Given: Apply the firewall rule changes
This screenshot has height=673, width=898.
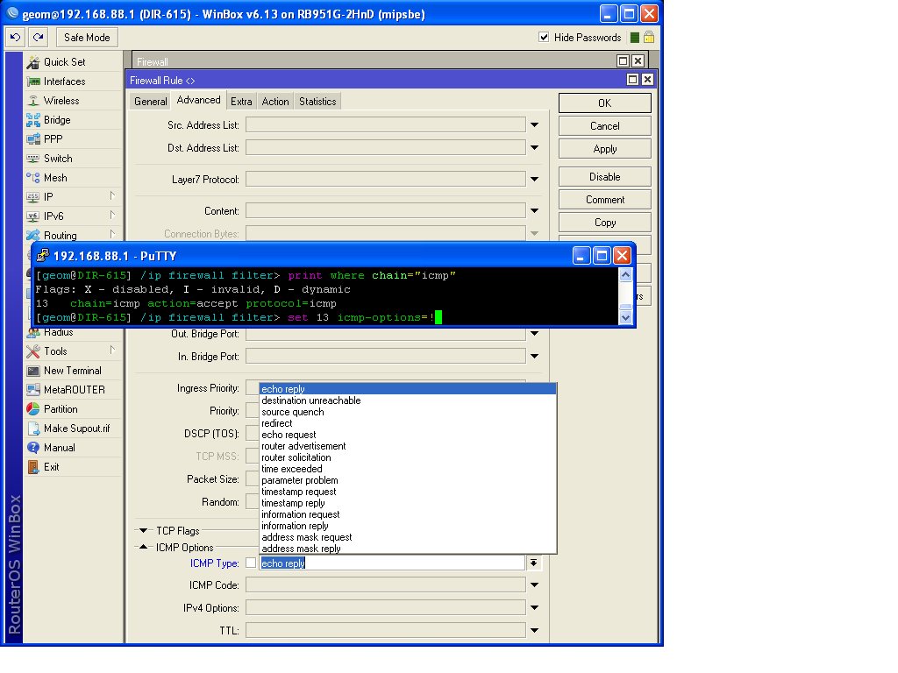Looking at the screenshot, I should pyautogui.click(x=603, y=147).
